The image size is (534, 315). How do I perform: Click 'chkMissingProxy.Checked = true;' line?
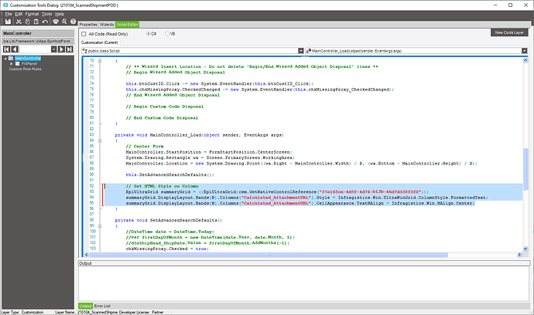(167, 249)
